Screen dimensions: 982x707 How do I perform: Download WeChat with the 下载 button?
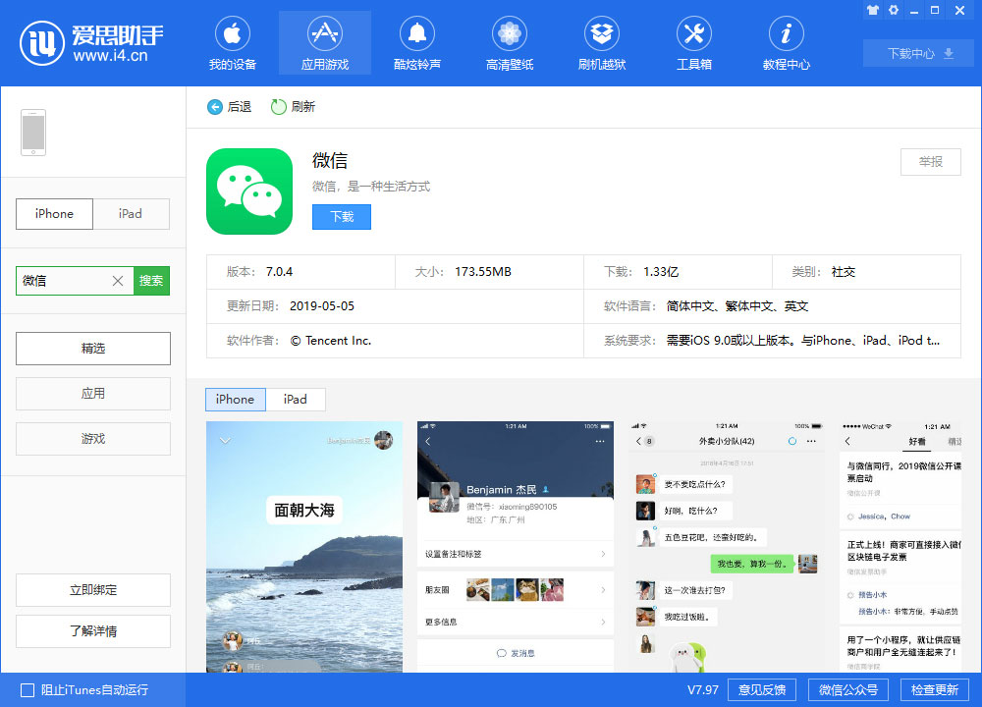[341, 217]
